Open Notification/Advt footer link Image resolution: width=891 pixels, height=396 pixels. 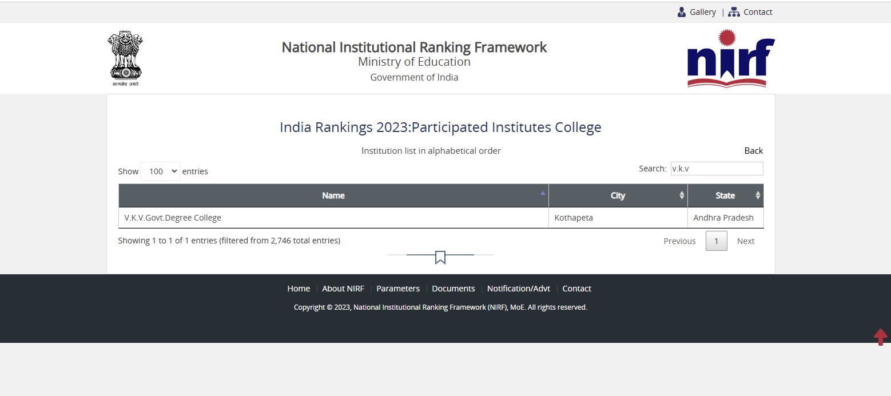click(519, 289)
